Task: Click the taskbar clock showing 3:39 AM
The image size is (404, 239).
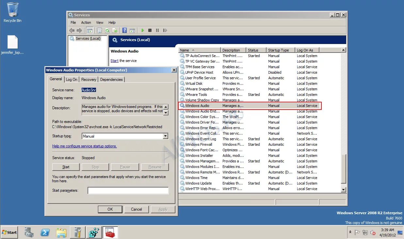Action: pos(388,232)
